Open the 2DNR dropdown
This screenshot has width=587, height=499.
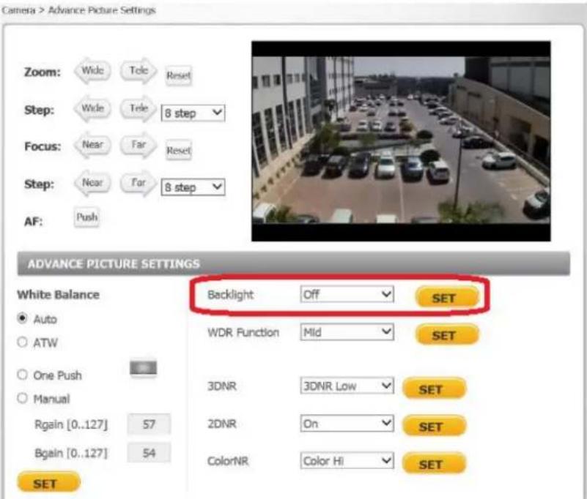click(347, 424)
